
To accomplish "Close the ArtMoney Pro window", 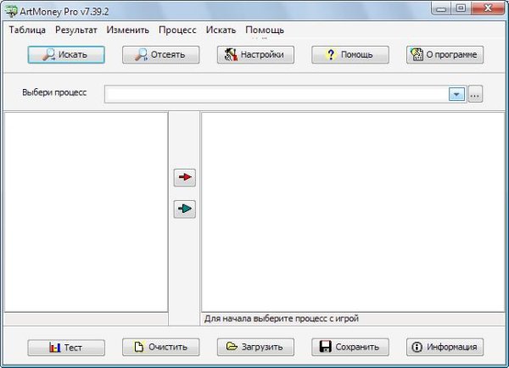I will tap(488, 8).
